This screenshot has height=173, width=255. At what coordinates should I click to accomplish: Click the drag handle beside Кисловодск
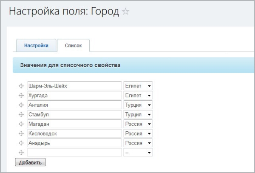coord(21,133)
